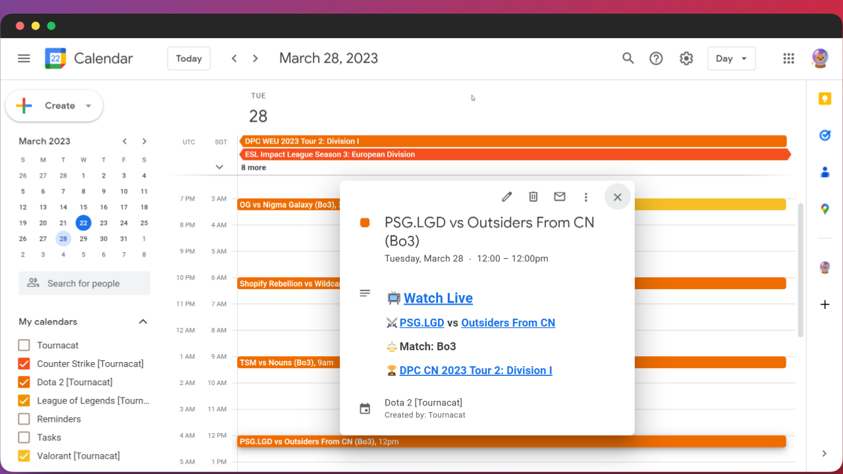Click the Today button
Image resolution: width=843 pixels, height=474 pixels.
tap(189, 58)
